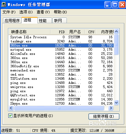Minimize the Task Manager window
Screen dimensions: 126x134
point(108,5)
